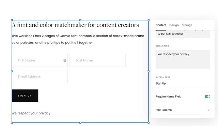Image resolution: width=218 pixels, height=126 pixels.
Task: Click the top-center selection handle of the block
Action: coord(80,20)
